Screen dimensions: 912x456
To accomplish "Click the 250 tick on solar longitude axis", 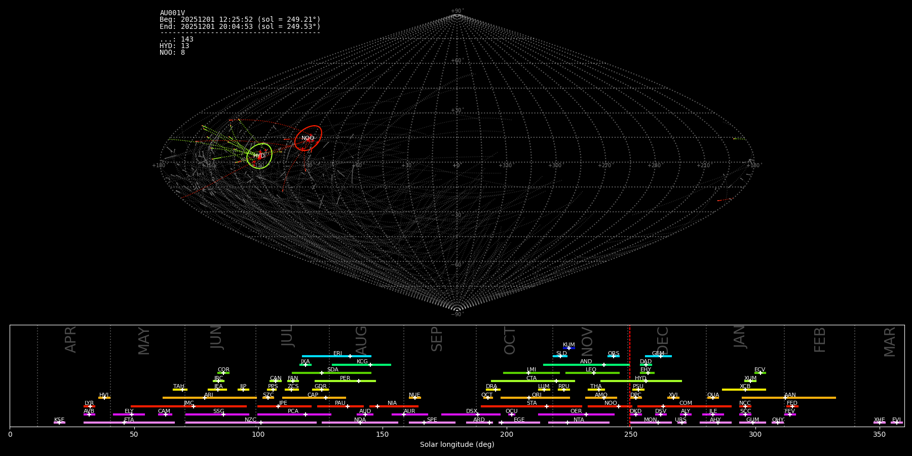I will pyautogui.click(x=631, y=435).
